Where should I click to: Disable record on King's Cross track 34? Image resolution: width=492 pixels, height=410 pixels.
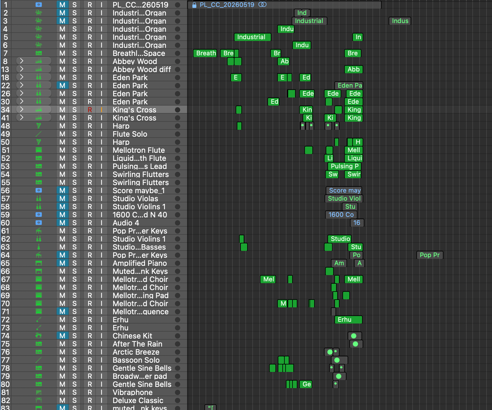pos(90,110)
